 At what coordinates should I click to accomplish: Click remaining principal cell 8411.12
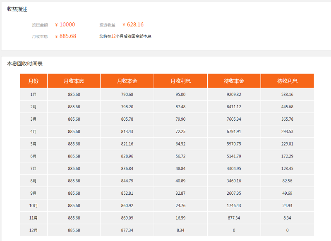coord(234,107)
